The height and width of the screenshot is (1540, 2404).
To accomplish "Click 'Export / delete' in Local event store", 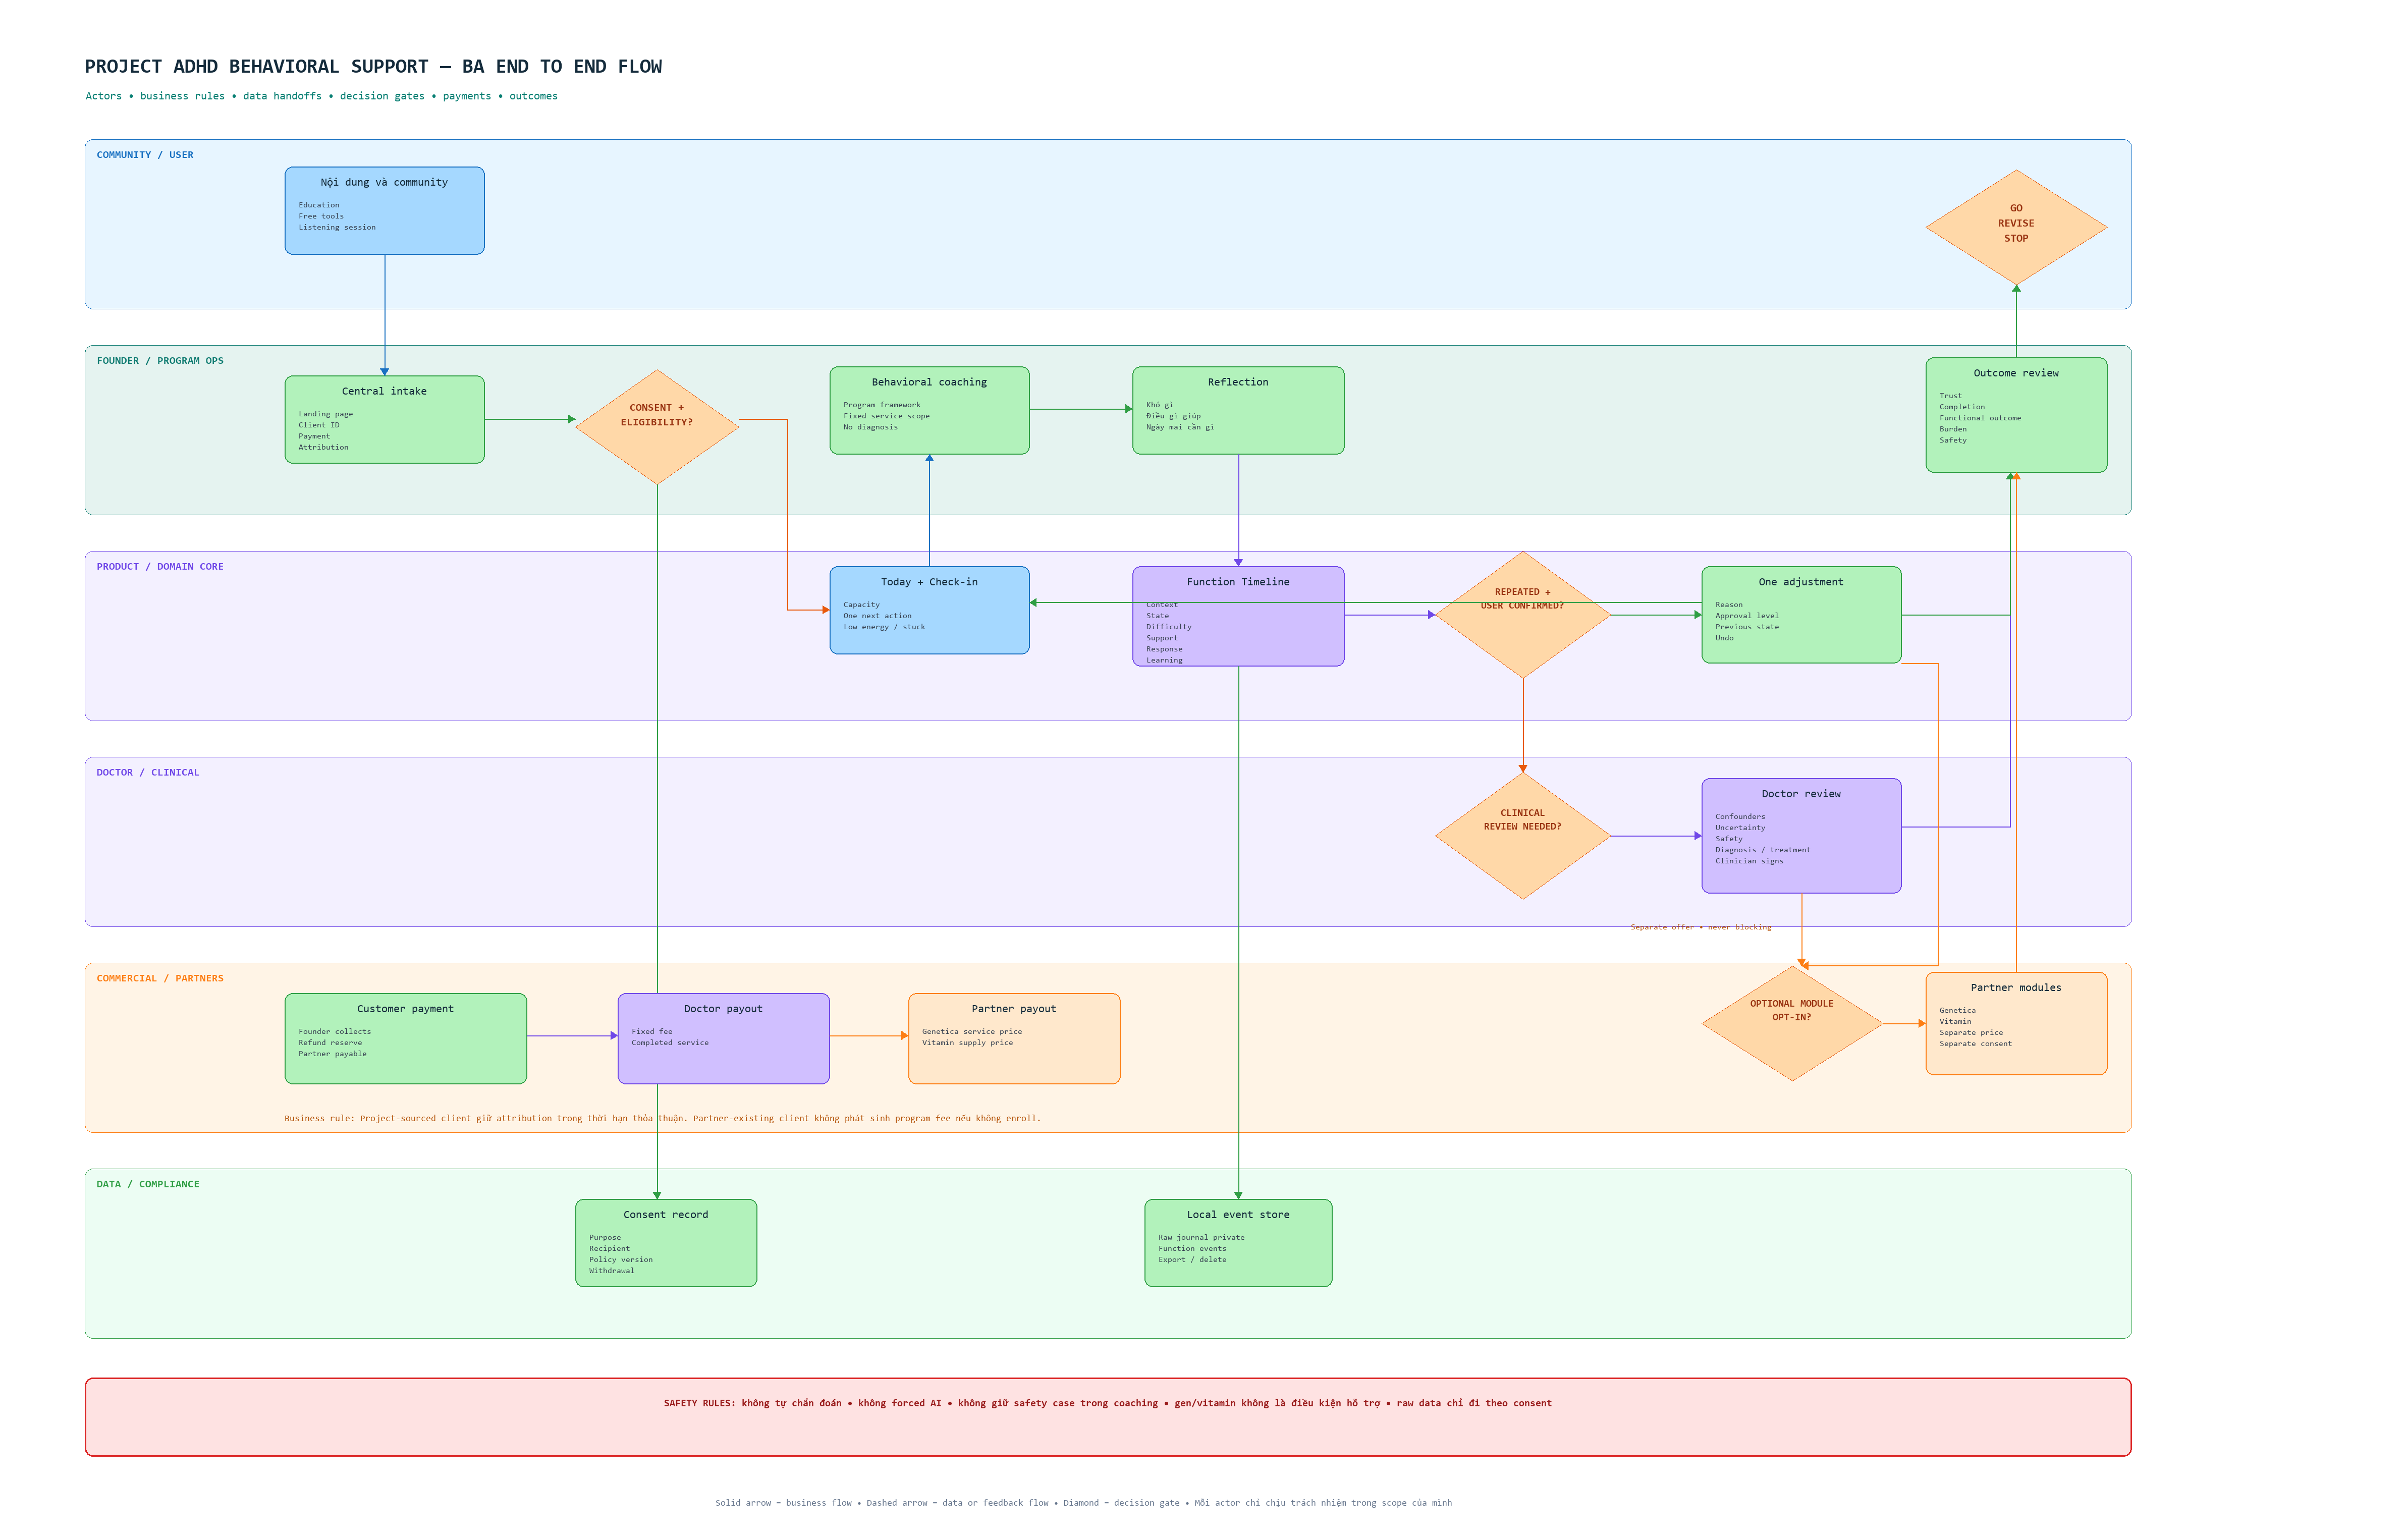I will [x=1193, y=1260].
